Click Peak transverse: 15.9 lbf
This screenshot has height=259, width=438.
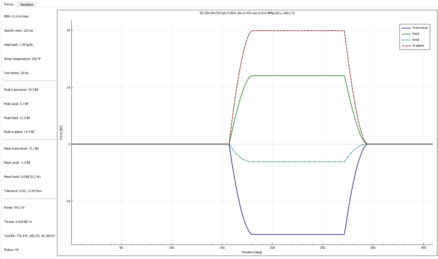point(21,90)
